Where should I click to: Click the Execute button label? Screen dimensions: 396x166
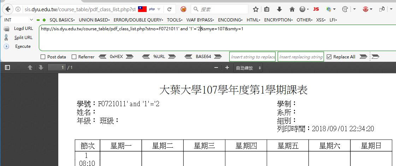tap(23, 46)
